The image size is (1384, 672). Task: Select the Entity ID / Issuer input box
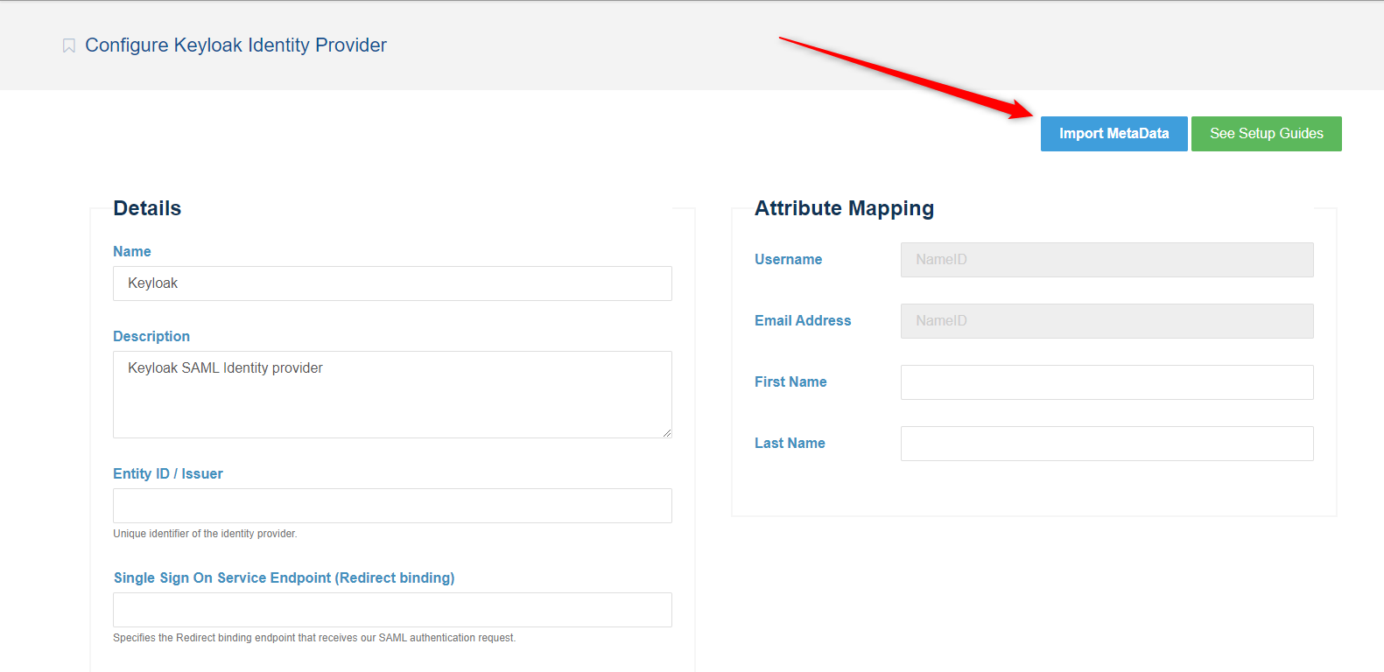click(x=392, y=506)
